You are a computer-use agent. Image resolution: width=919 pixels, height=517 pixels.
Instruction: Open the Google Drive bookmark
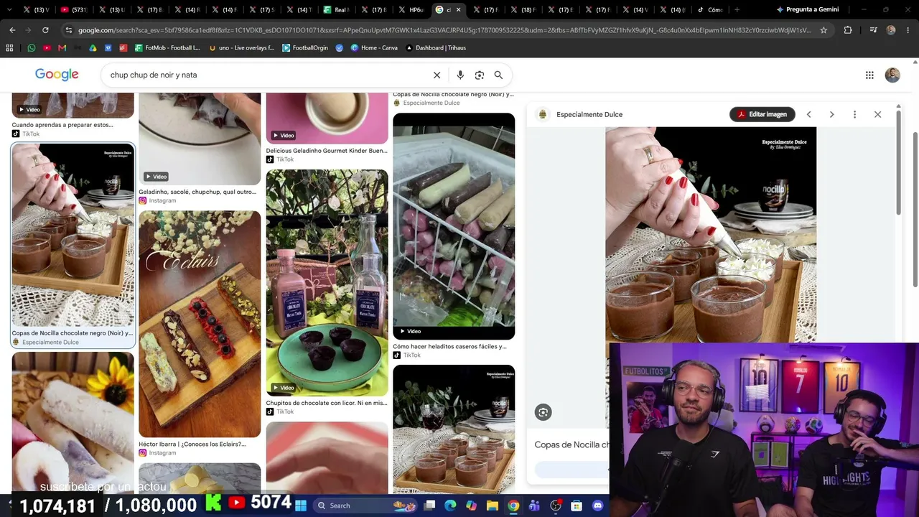(x=93, y=48)
